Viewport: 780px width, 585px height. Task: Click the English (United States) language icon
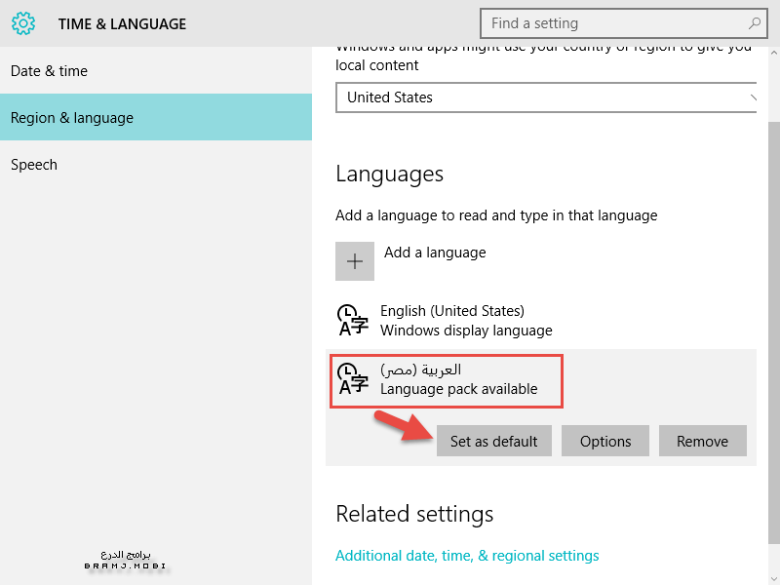coord(352,321)
